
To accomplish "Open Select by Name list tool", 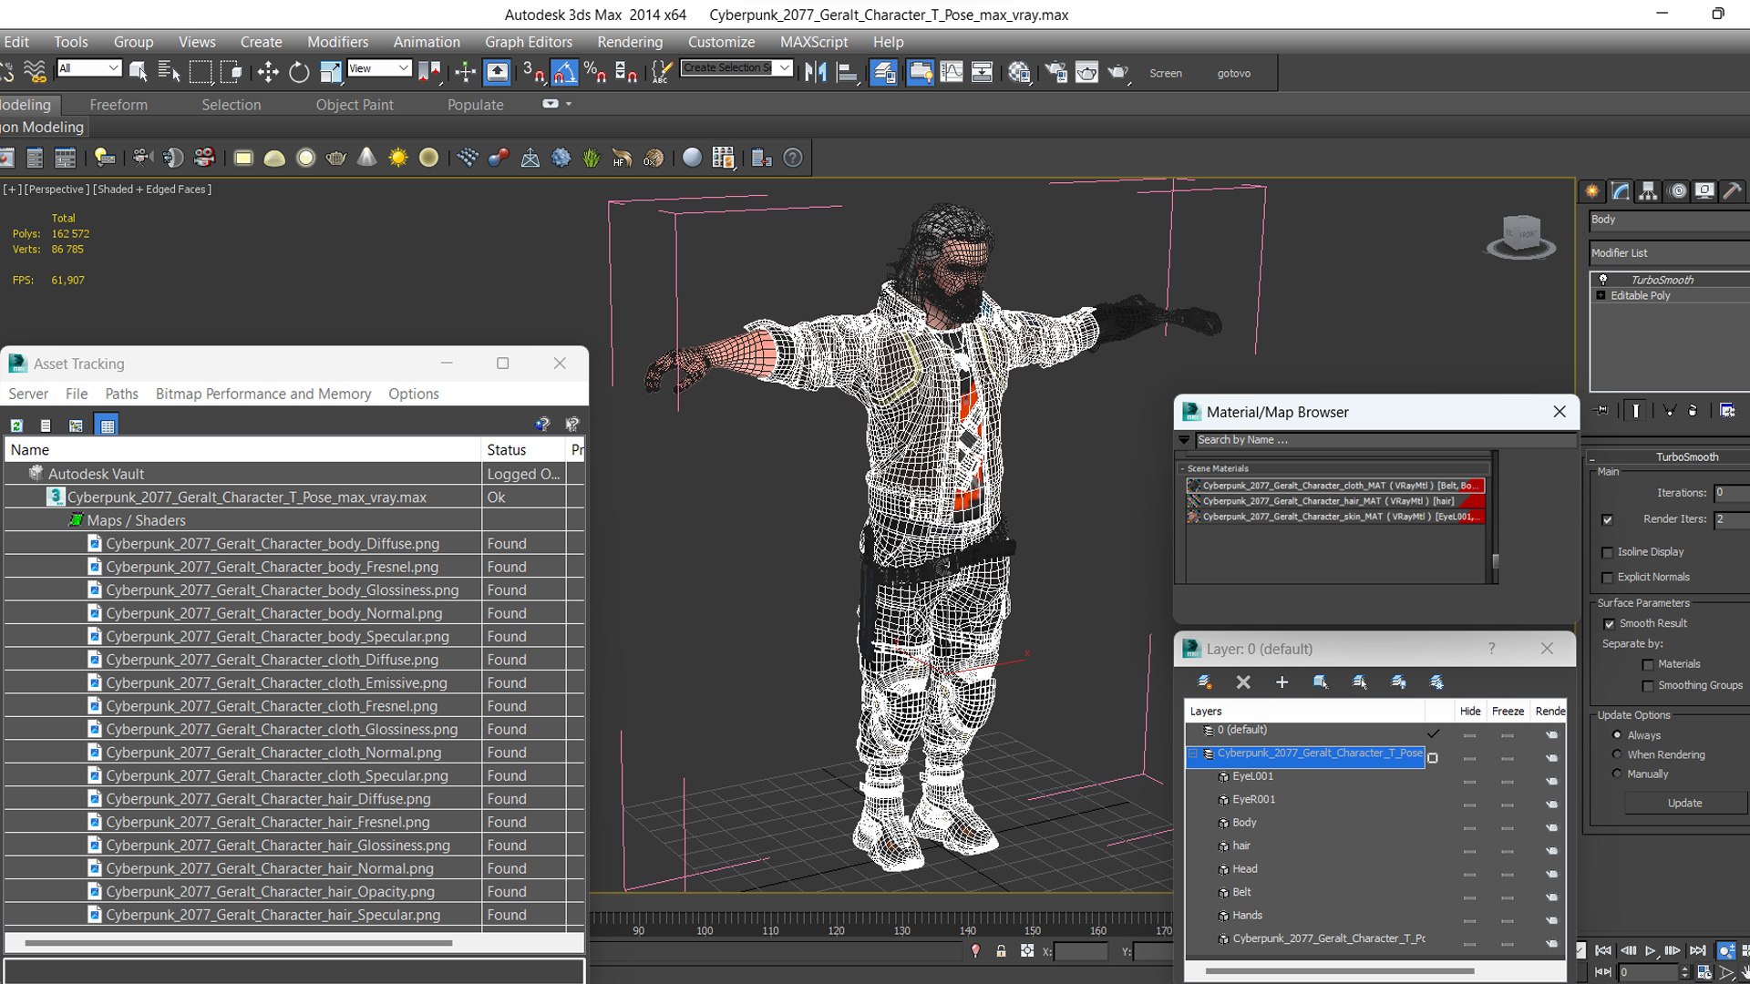I will [169, 72].
